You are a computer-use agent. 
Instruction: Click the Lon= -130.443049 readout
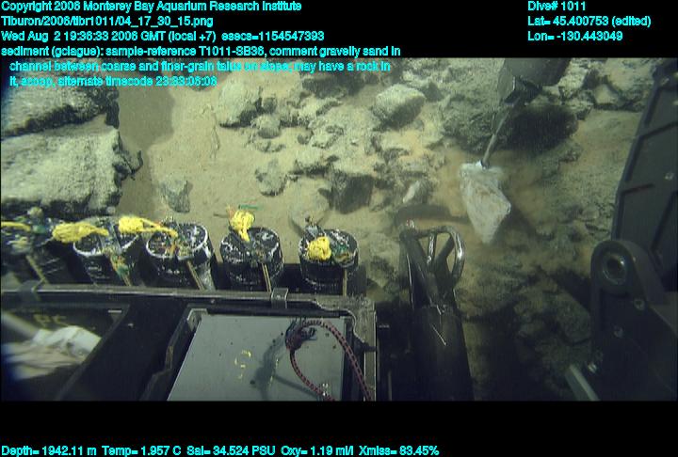click(x=575, y=36)
